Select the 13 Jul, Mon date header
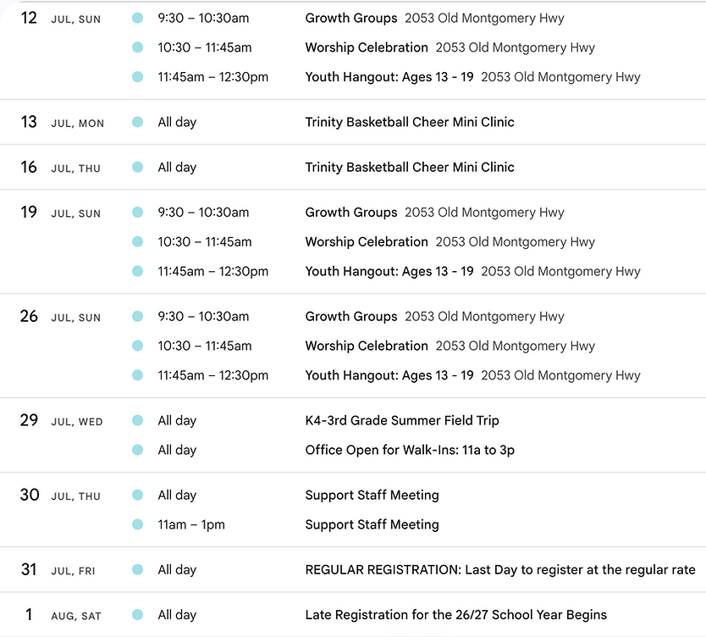This screenshot has height=637, width=706. pyautogui.click(x=62, y=122)
